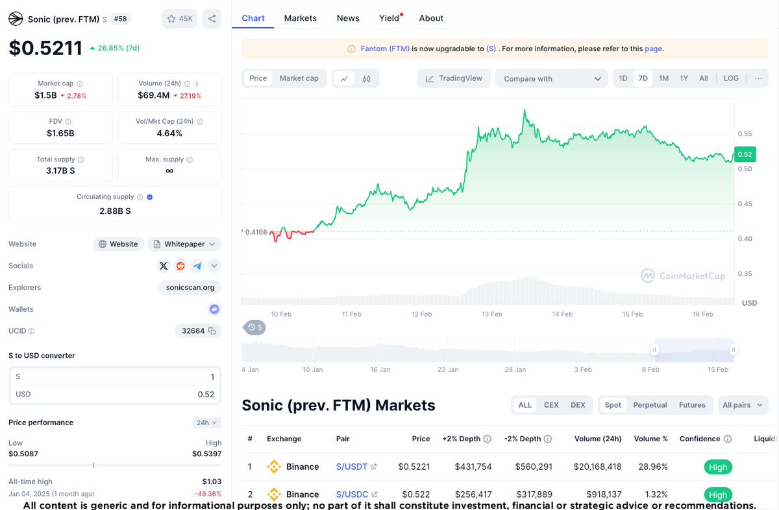Expand more socials chevron

tap(214, 266)
